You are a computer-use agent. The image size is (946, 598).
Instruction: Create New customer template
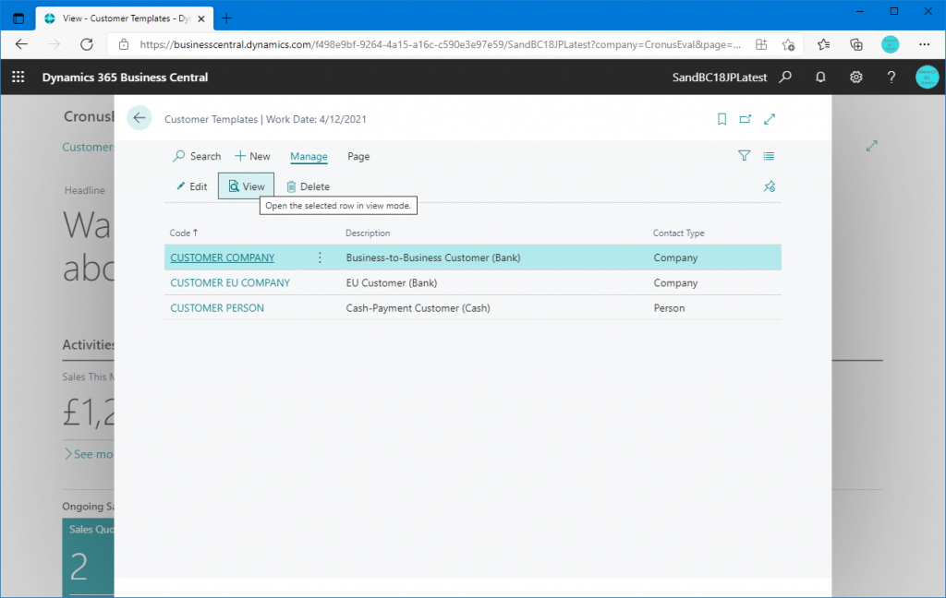pos(253,156)
